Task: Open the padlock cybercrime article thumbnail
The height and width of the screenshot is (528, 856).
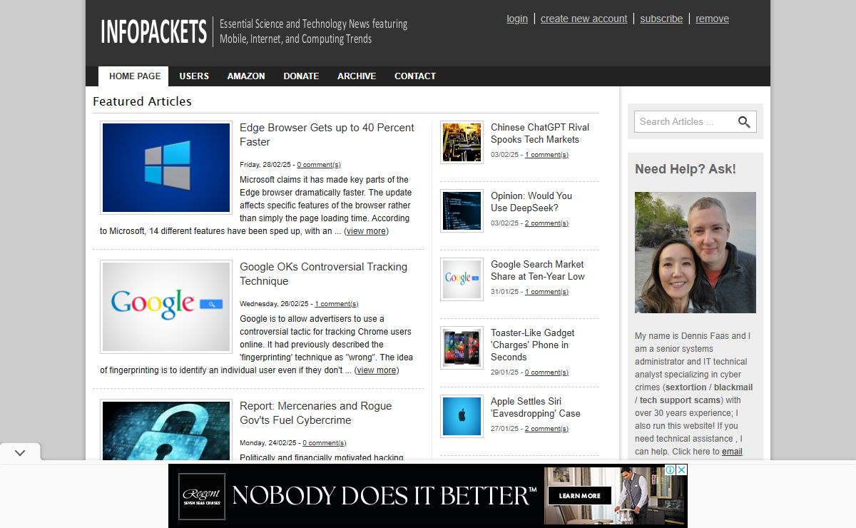Action: tap(166, 430)
